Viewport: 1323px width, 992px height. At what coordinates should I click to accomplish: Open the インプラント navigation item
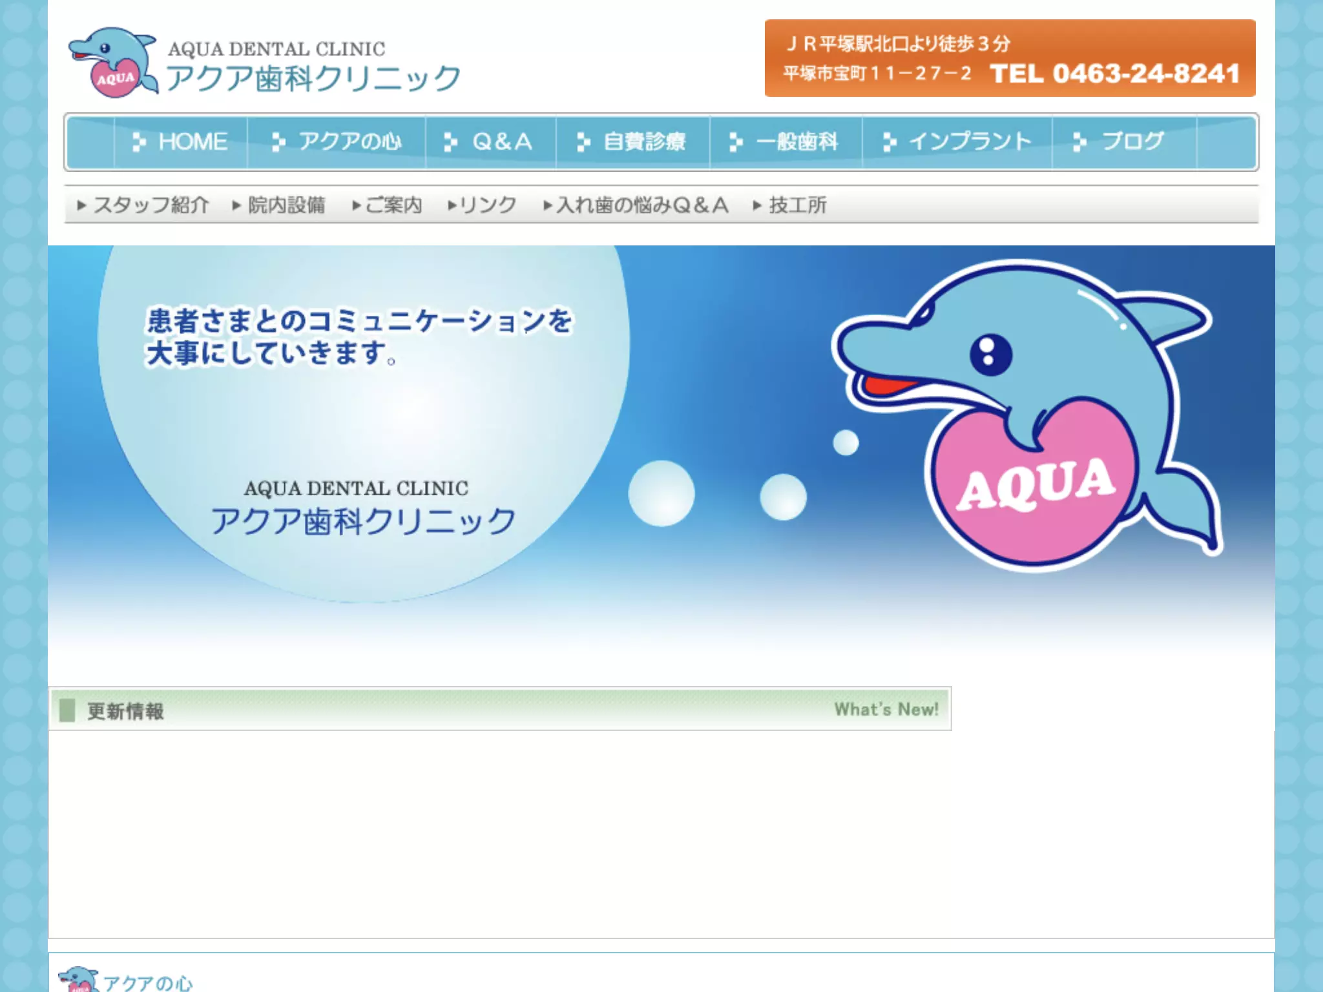[957, 141]
